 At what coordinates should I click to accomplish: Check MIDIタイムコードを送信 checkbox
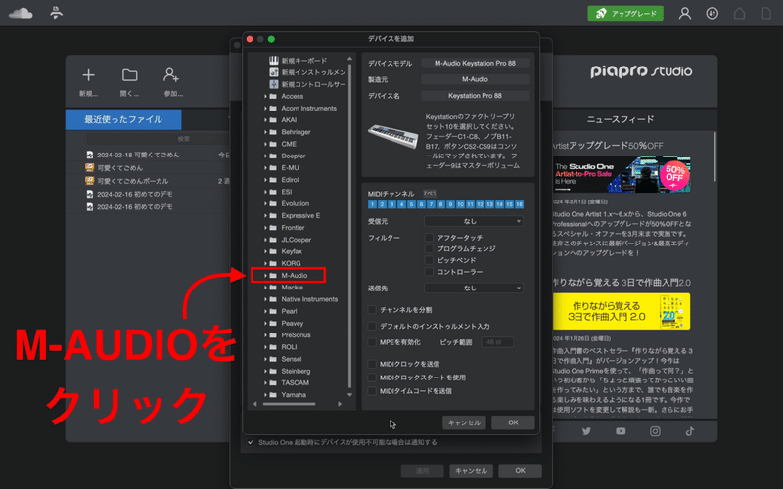click(372, 390)
